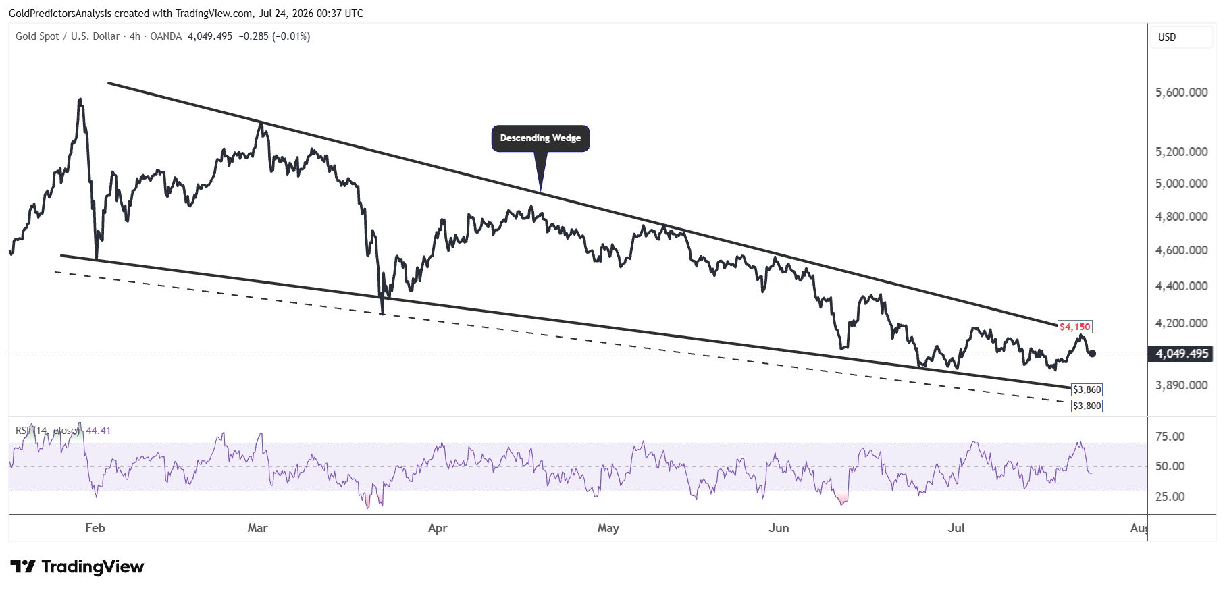Click the RSI 75.00 axis label

[1170, 437]
